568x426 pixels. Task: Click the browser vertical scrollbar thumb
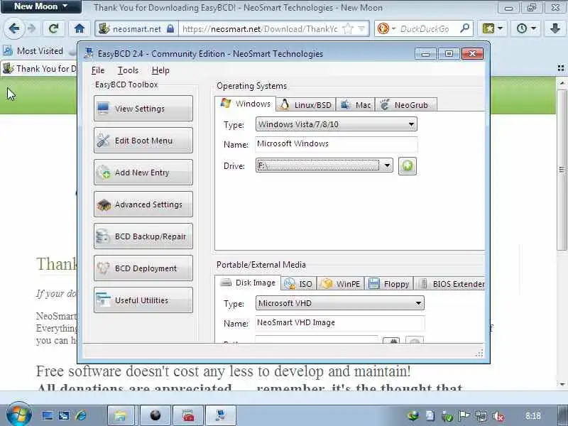tap(562, 169)
